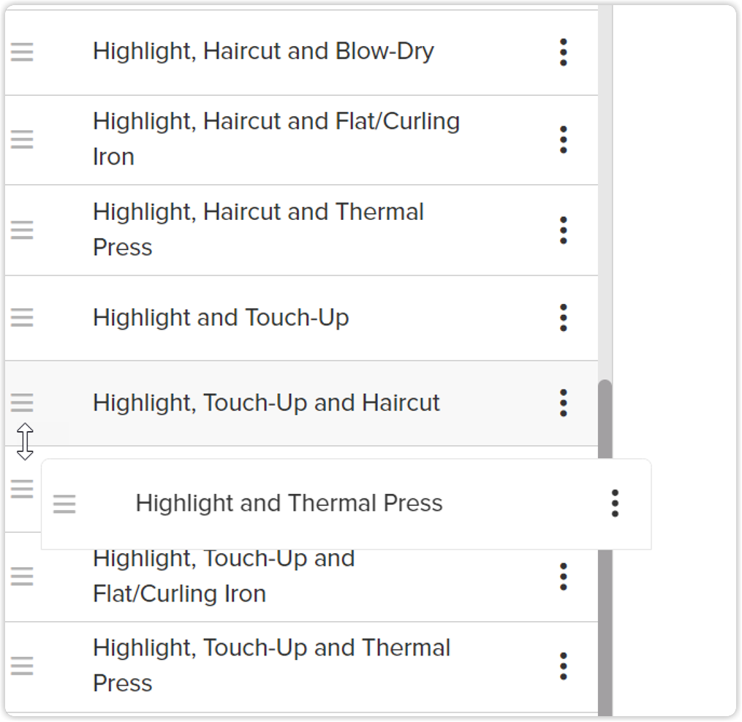Click drag handle on floating Highlight and Thermal Press card

point(64,504)
